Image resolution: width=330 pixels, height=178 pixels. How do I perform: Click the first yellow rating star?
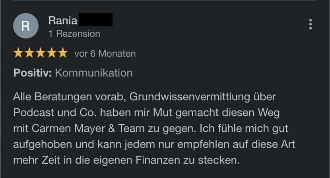coord(18,53)
